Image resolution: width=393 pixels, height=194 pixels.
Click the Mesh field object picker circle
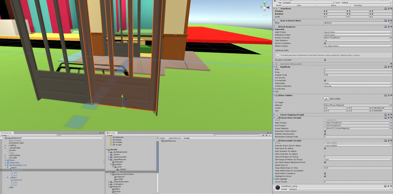[x=391, y=23]
